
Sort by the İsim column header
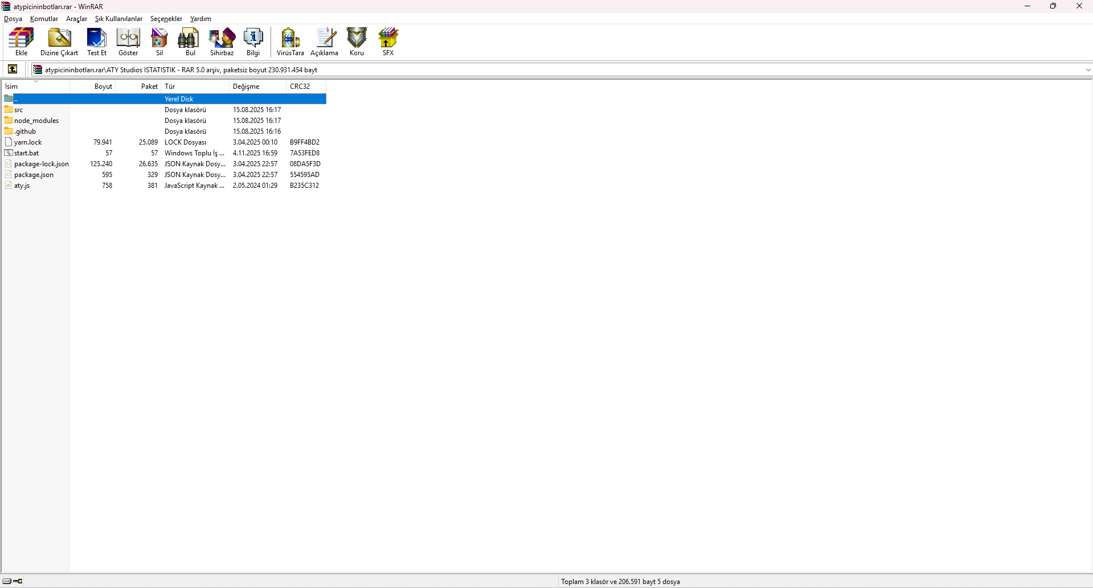(12, 87)
